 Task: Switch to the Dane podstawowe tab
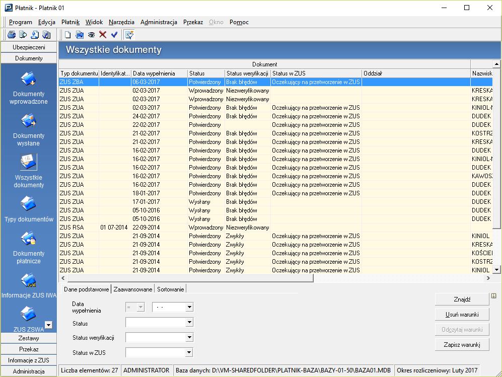[86, 289]
